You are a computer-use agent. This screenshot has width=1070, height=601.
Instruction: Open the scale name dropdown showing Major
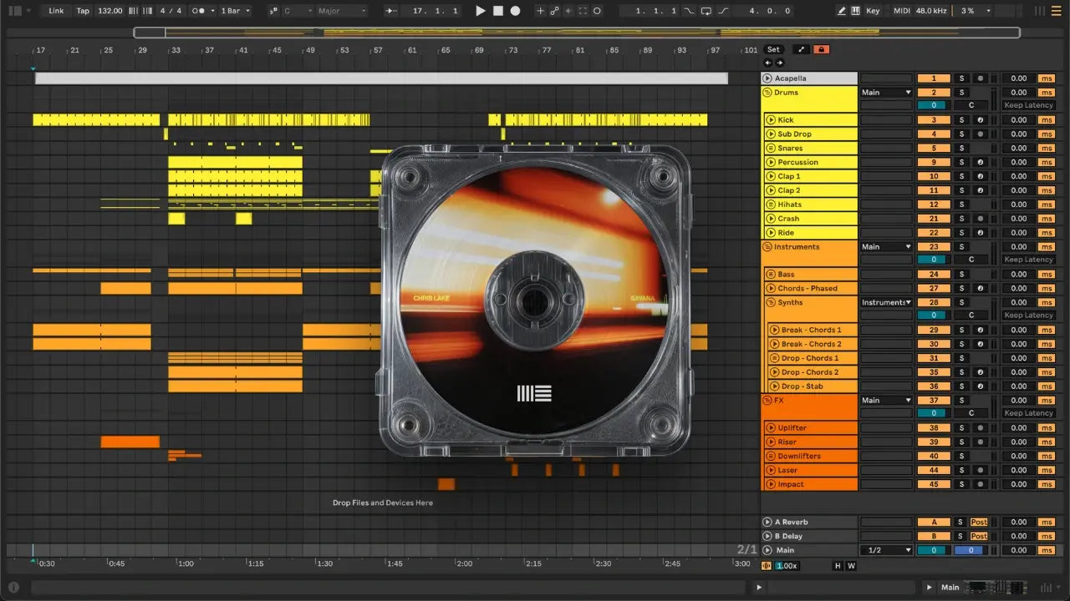(x=342, y=11)
